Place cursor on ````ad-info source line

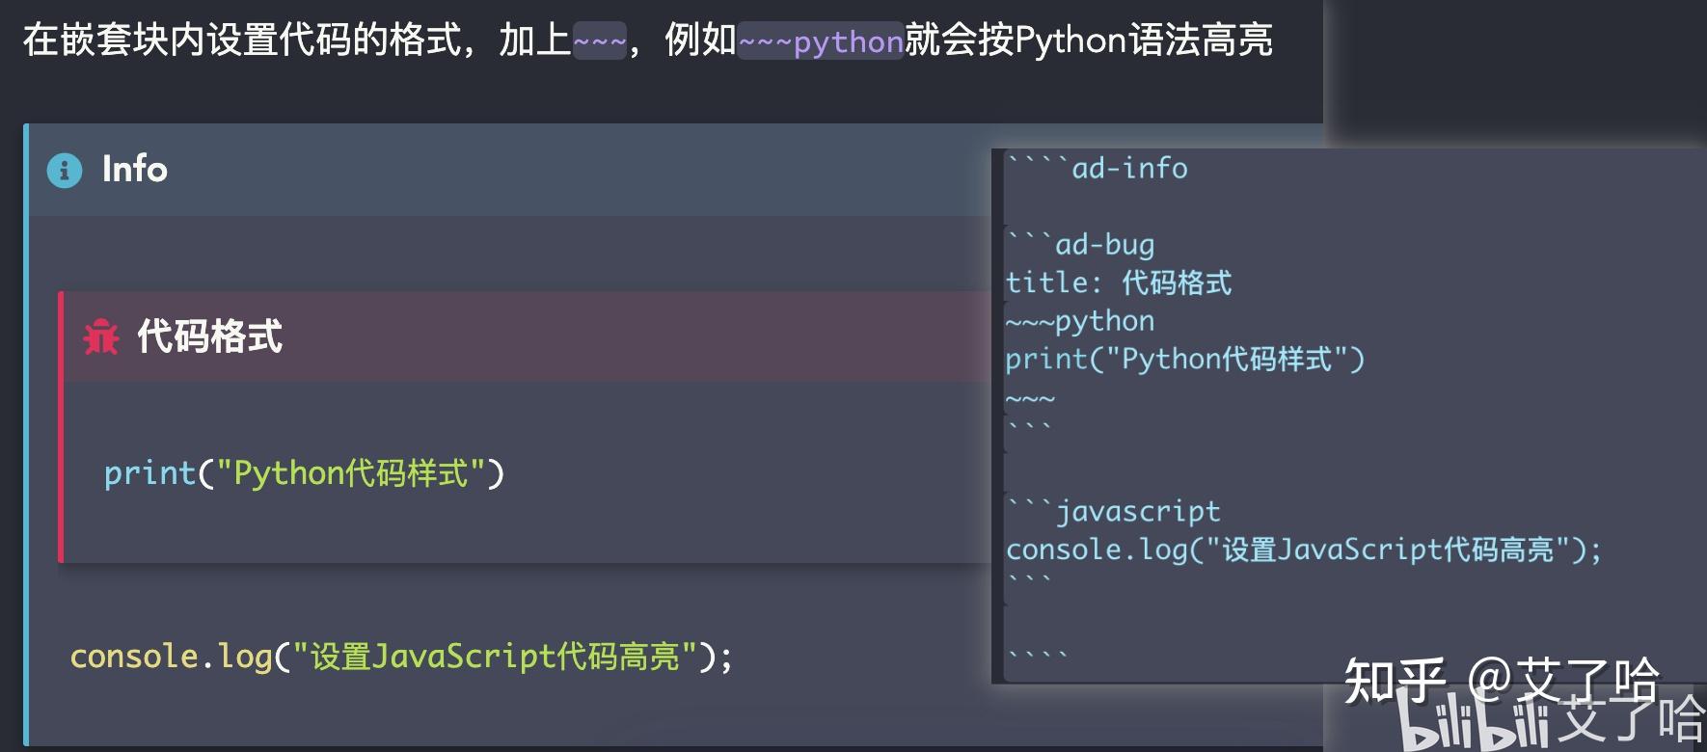(1097, 169)
